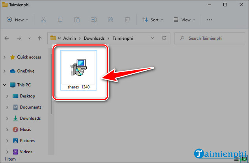
Task: Open Desktop in the sidebar
Action: [24, 96]
